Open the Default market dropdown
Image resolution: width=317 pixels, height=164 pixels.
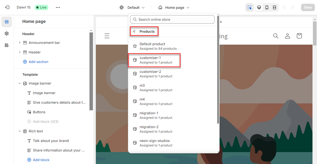point(132,7)
